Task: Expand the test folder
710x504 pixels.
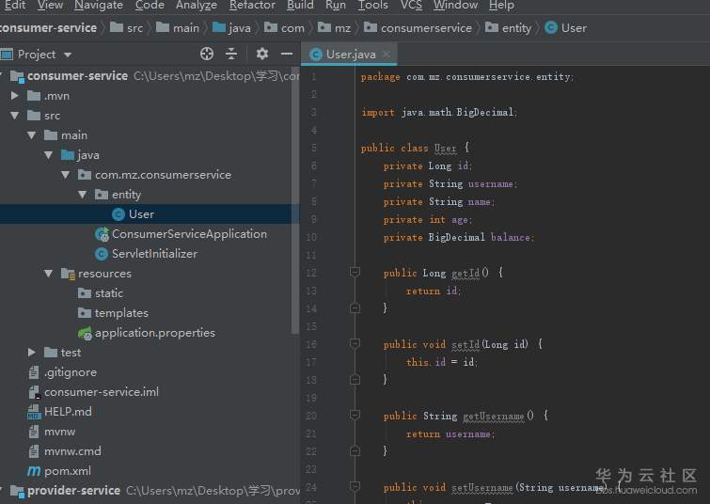Action: (32, 353)
